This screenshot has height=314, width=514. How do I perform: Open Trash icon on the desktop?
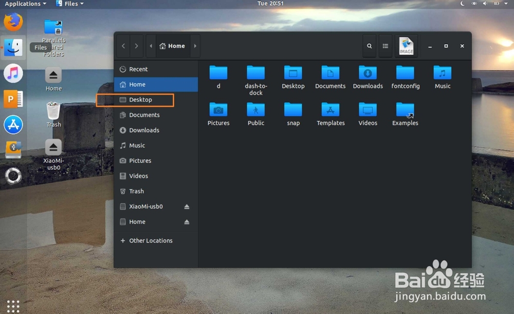pyautogui.click(x=53, y=115)
